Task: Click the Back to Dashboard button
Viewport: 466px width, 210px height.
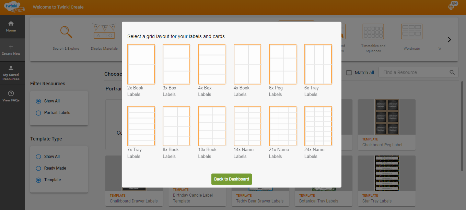Action: [232, 179]
